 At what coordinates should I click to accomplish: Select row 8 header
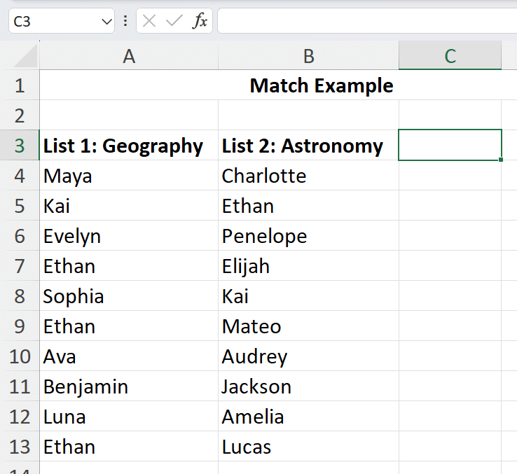[x=20, y=295]
